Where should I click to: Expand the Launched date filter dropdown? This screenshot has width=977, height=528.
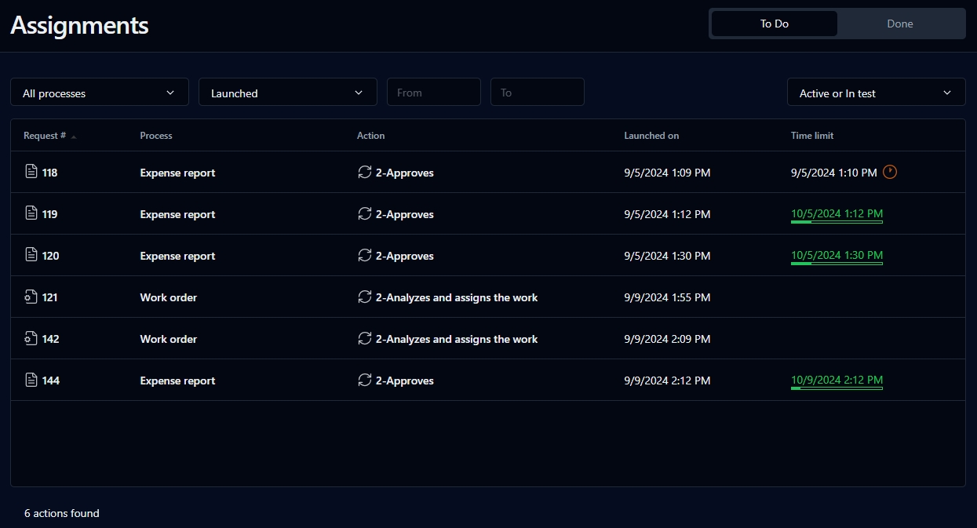click(x=287, y=93)
